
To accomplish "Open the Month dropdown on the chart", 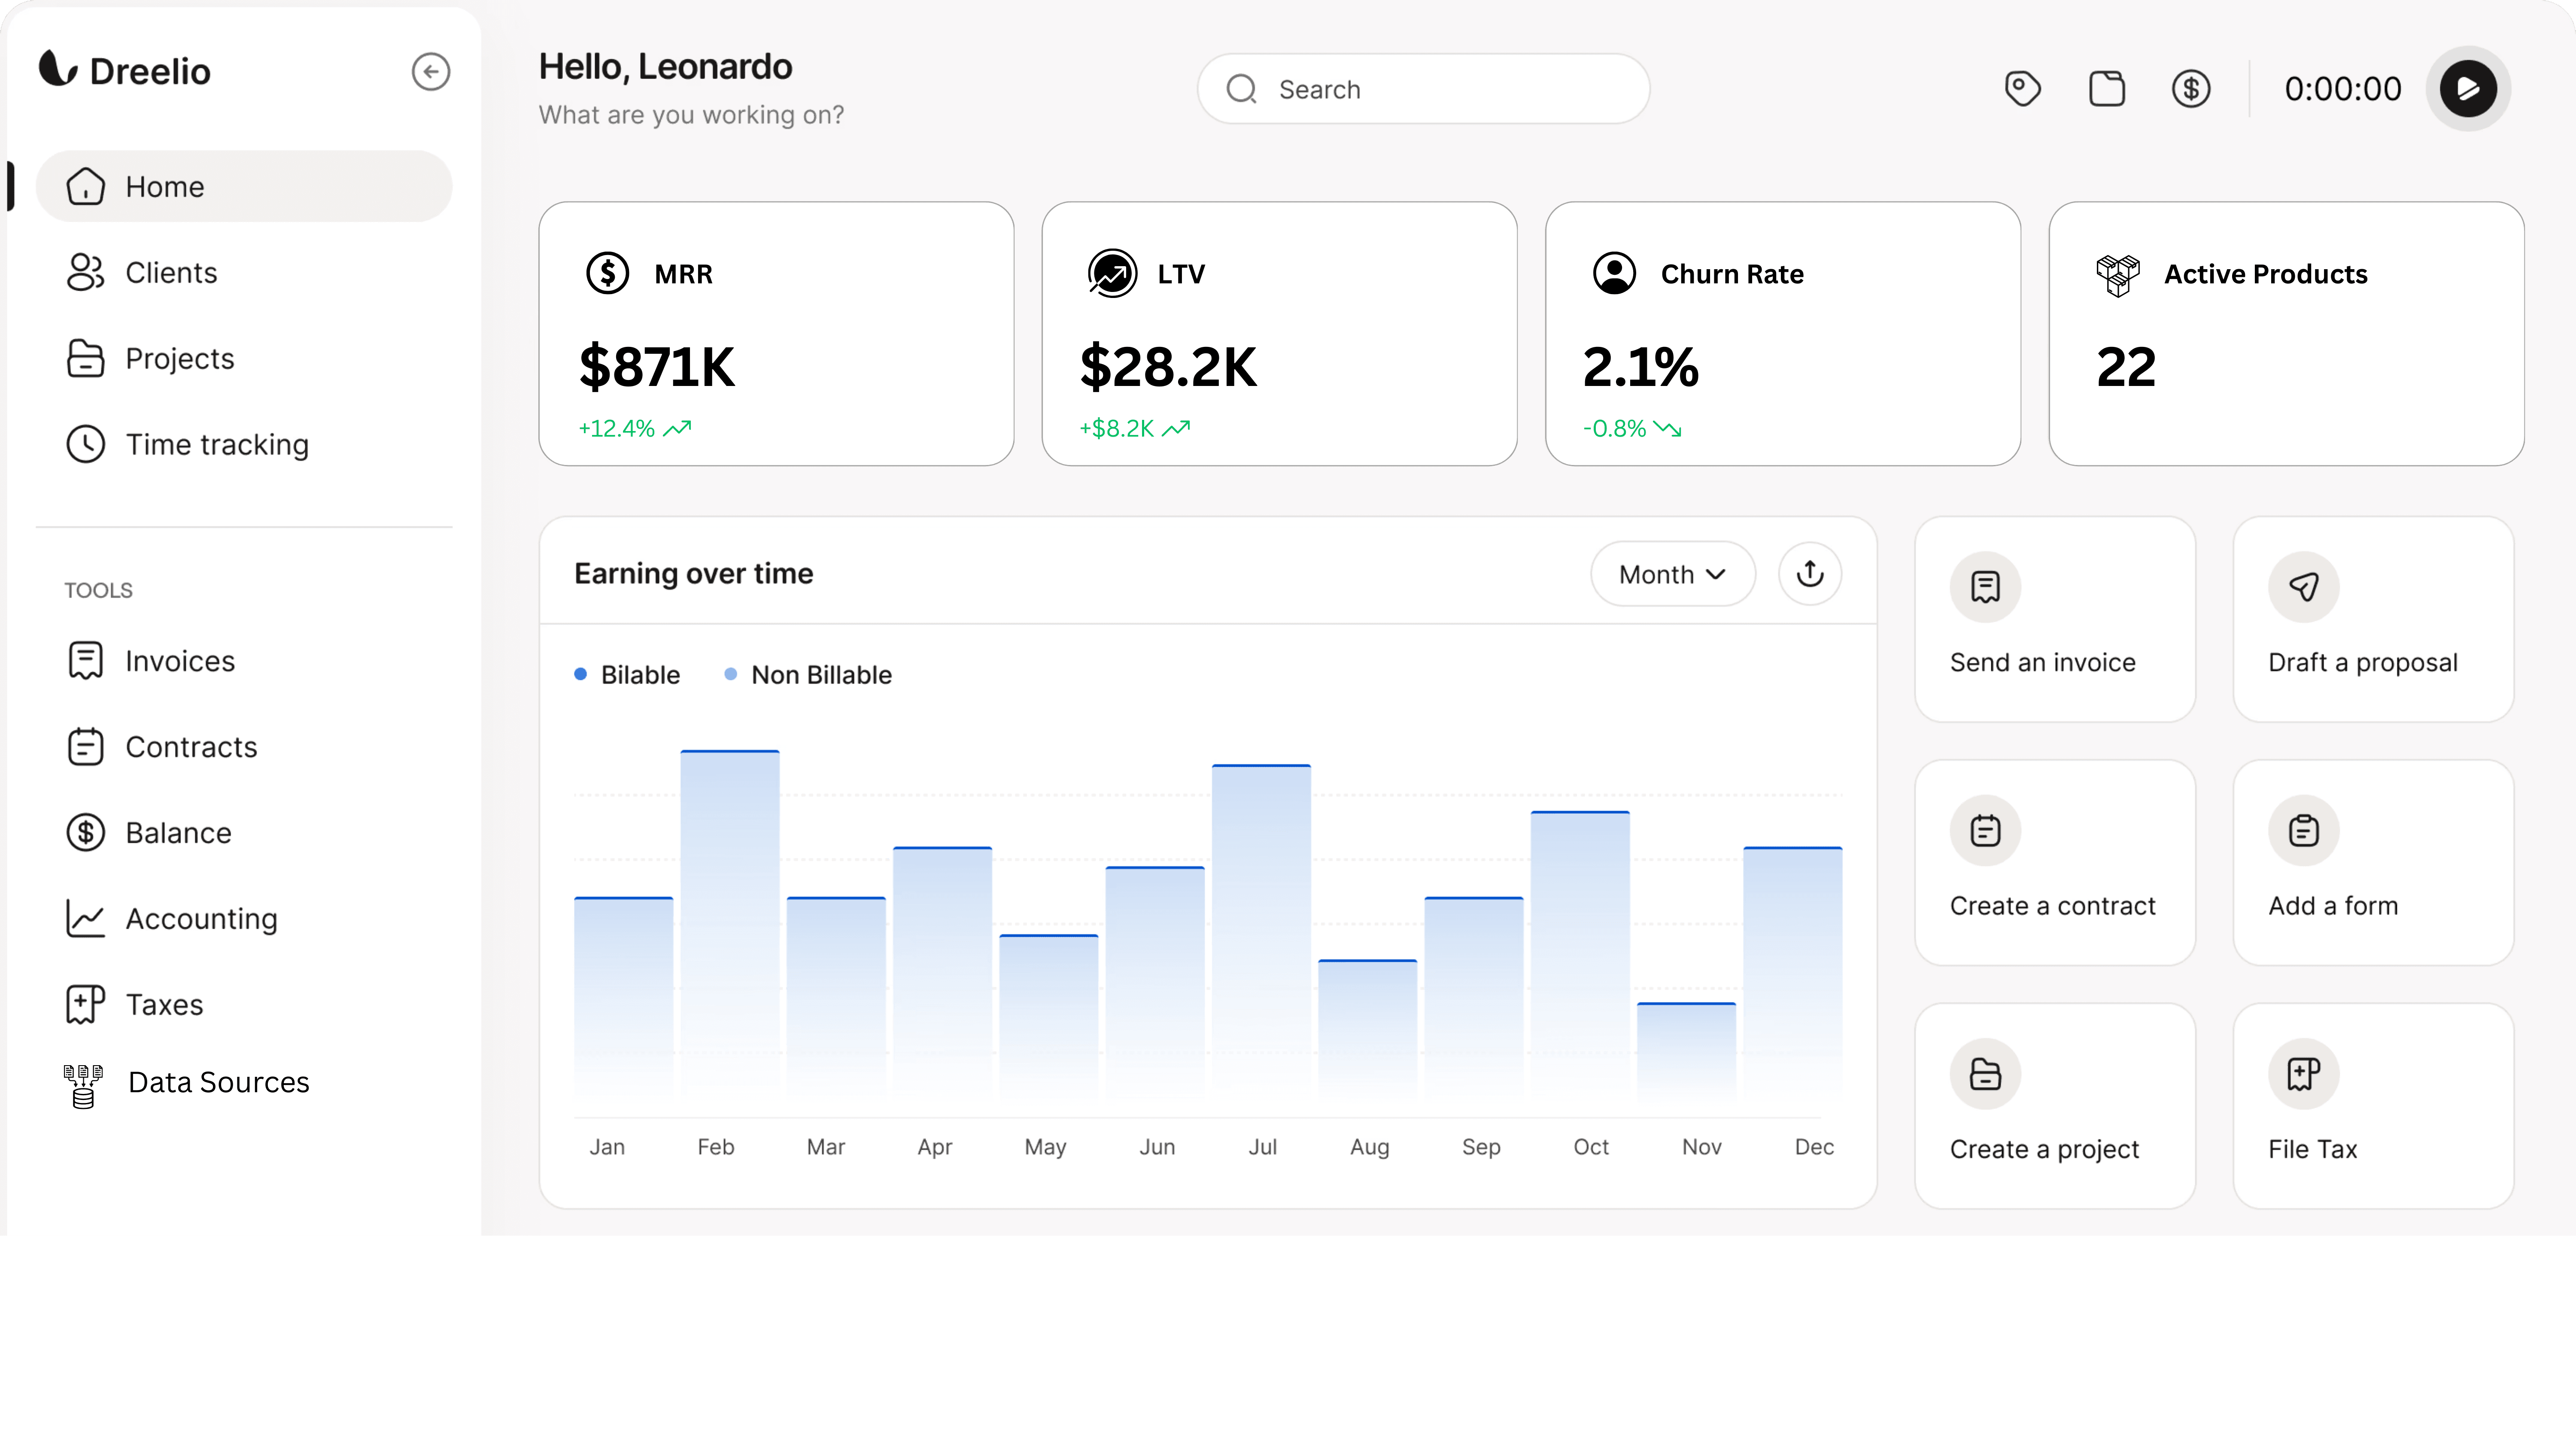I will [x=1671, y=573].
